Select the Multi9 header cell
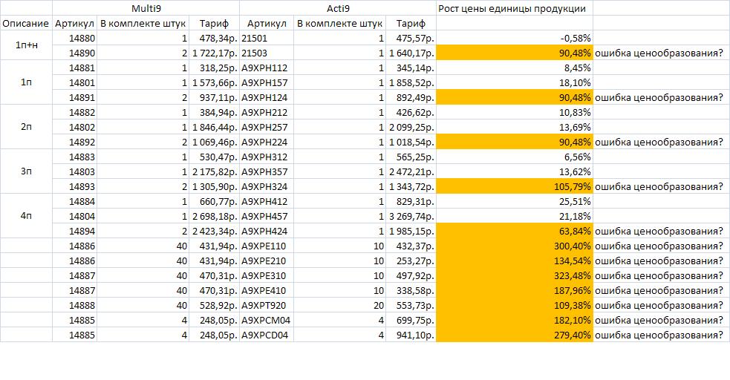This screenshot has height=380, width=730. (x=146, y=8)
